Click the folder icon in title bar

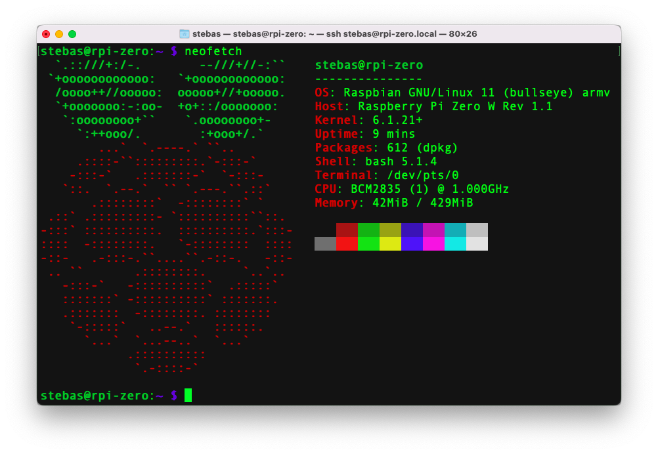click(x=185, y=34)
